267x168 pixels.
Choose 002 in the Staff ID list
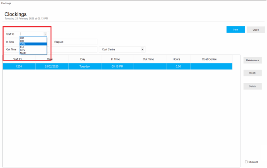[x=33, y=41]
